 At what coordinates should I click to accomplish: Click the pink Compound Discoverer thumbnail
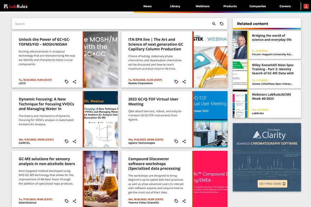[x=211, y=179]
